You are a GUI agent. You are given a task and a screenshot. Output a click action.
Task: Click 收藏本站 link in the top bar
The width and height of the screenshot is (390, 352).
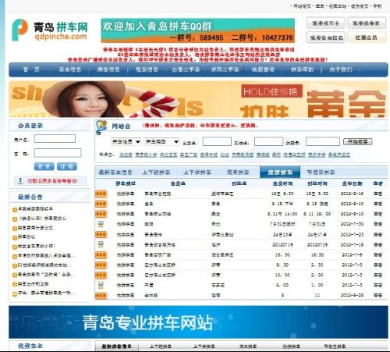(338, 6)
